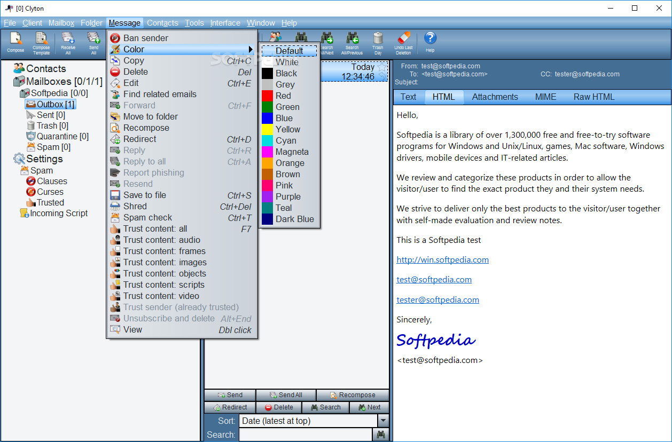Click the Send button below message list
The width and height of the screenshot is (672, 442).
(x=230, y=395)
